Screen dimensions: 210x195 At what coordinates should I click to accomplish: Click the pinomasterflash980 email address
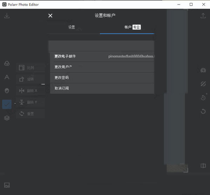click(131, 56)
